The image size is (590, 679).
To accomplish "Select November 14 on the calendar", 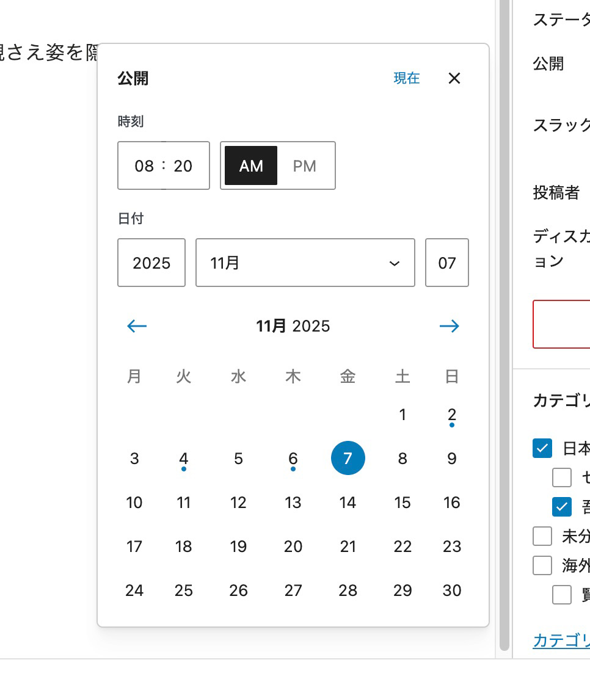I will [x=348, y=503].
